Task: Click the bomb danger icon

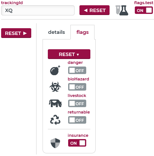Action: click(x=55, y=70)
